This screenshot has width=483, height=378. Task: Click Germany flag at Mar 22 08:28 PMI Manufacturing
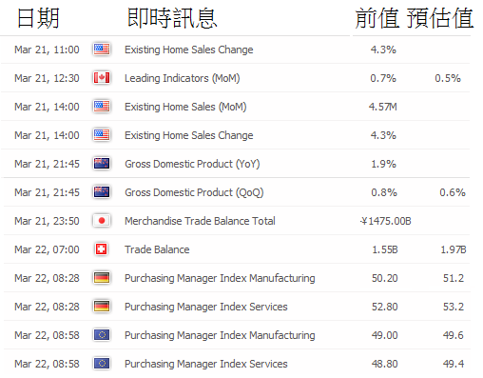click(102, 278)
